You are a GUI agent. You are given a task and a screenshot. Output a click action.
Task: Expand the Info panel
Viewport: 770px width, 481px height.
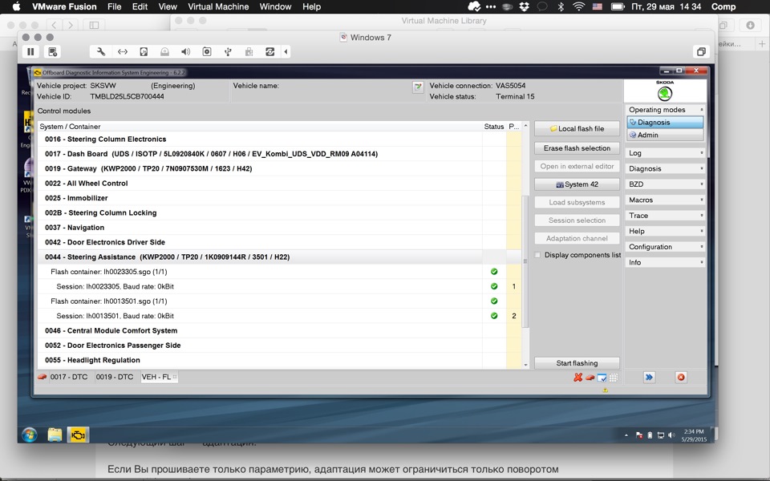(x=665, y=263)
